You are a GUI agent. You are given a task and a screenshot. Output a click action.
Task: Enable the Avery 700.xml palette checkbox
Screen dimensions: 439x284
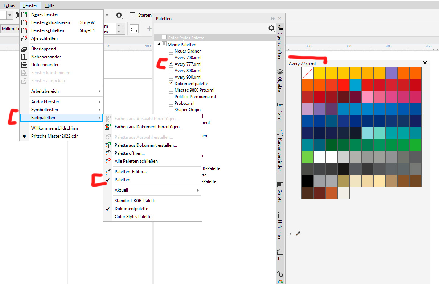tap(171, 58)
